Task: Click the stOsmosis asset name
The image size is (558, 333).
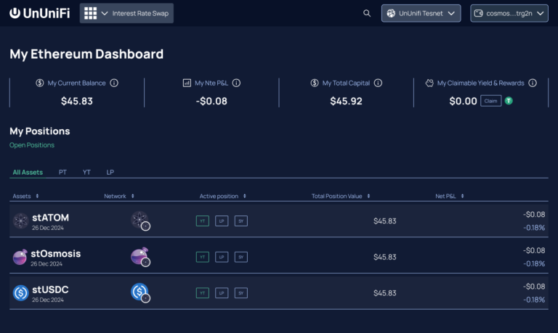Action: 55,254
